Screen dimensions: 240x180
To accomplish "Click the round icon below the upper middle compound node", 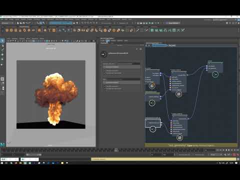I will click(x=179, y=94).
